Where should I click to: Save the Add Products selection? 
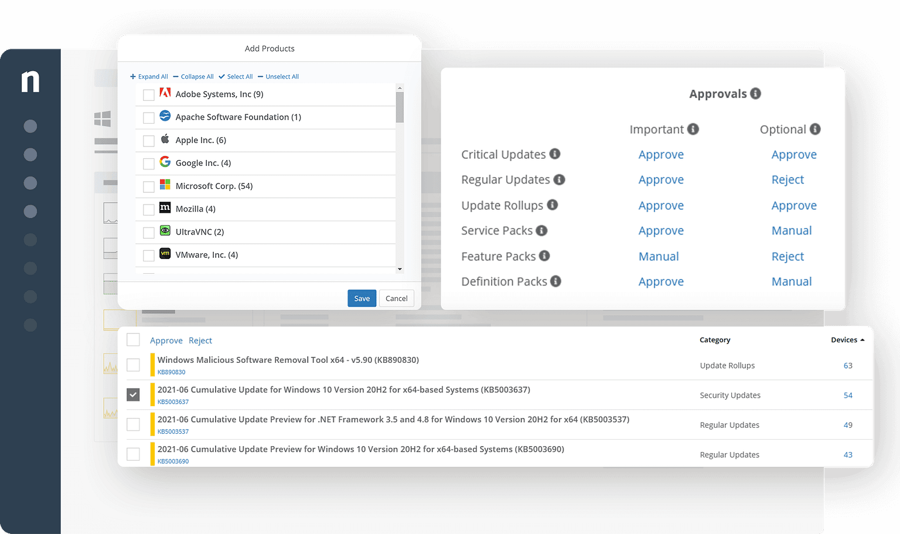[362, 298]
